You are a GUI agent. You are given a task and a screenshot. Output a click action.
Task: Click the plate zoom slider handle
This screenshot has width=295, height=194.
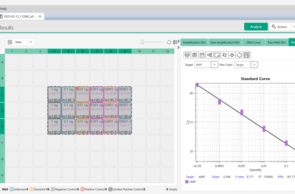click(x=142, y=42)
